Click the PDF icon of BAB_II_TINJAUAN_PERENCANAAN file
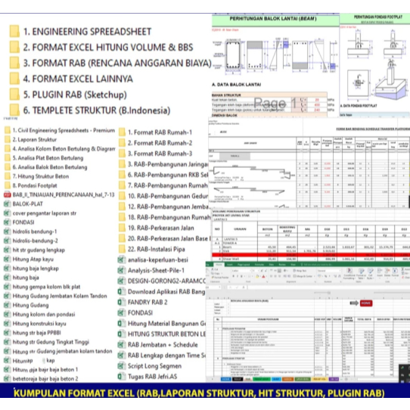Viewport: 410px width, 410px height. point(8,195)
